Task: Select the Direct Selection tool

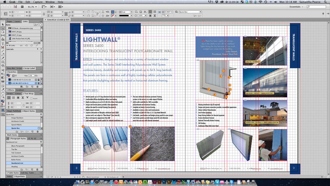Action: coord(3,28)
